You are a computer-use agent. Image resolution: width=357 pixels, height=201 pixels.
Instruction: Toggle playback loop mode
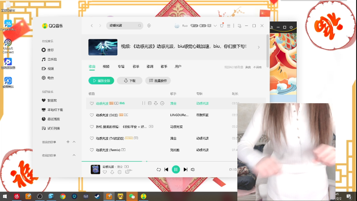point(159,170)
